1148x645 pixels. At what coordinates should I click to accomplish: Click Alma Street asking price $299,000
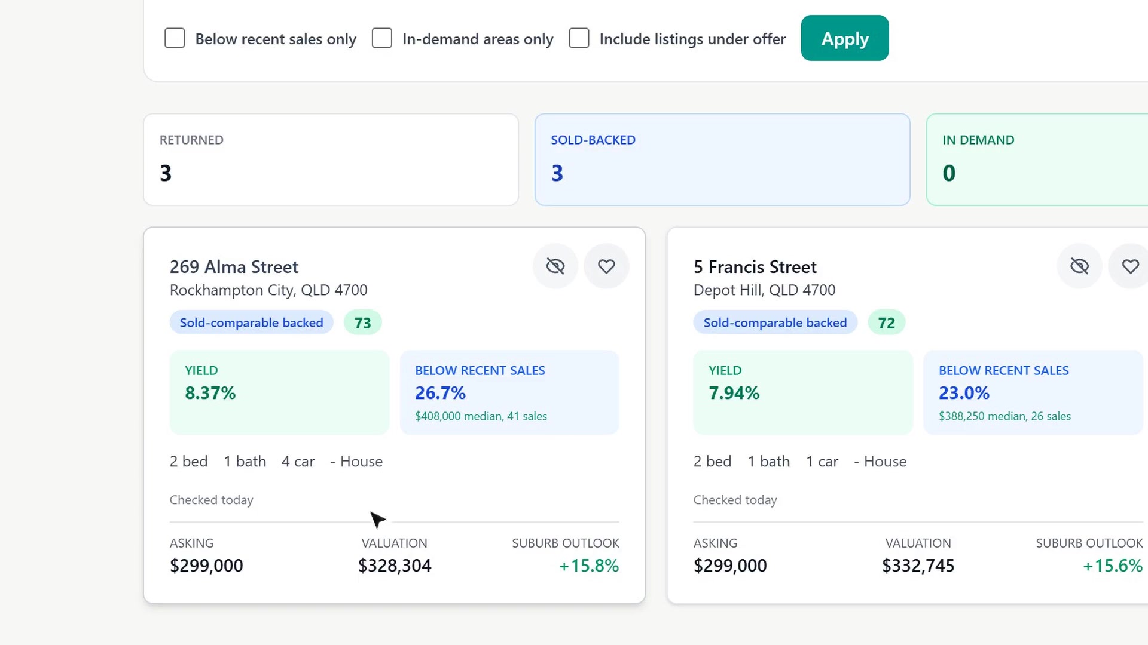[x=206, y=566]
